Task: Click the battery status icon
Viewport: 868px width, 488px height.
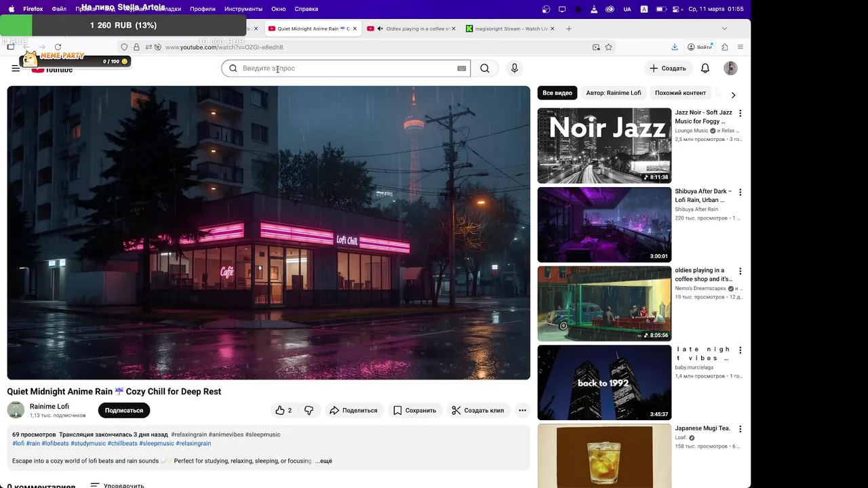Action: tap(660, 9)
